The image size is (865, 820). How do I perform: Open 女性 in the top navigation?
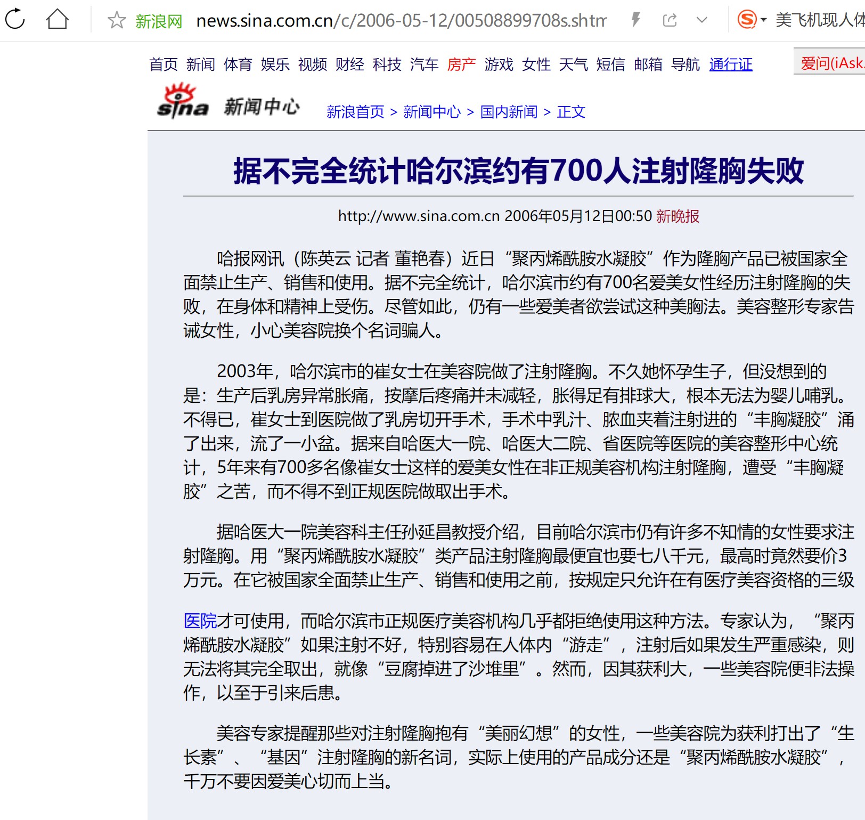click(536, 64)
